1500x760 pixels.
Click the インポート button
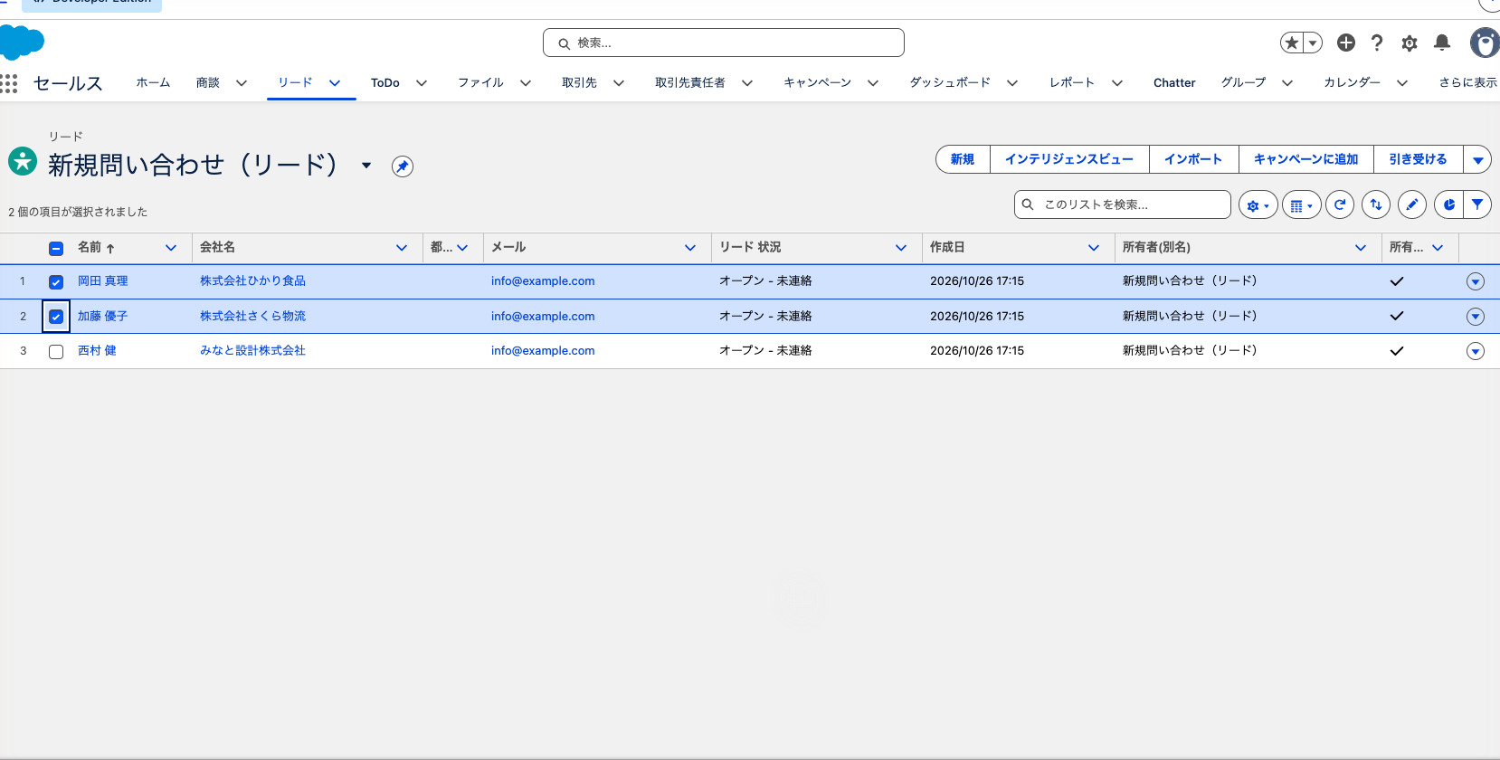1193,159
